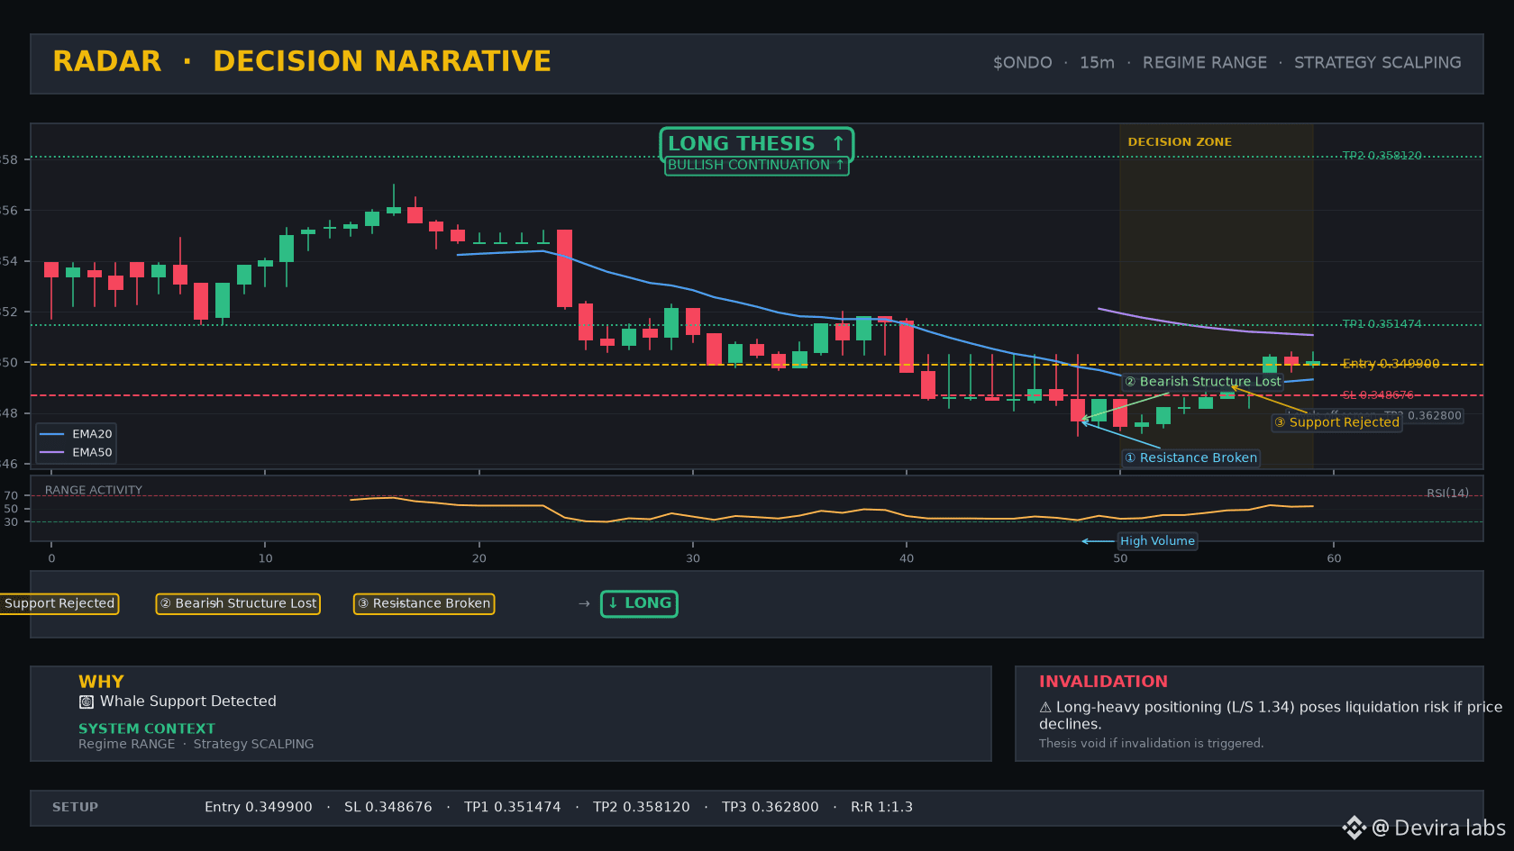The width and height of the screenshot is (1514, 851).
Task: Click the icon beside Whale Support Detected
Action: pos(87,702)
